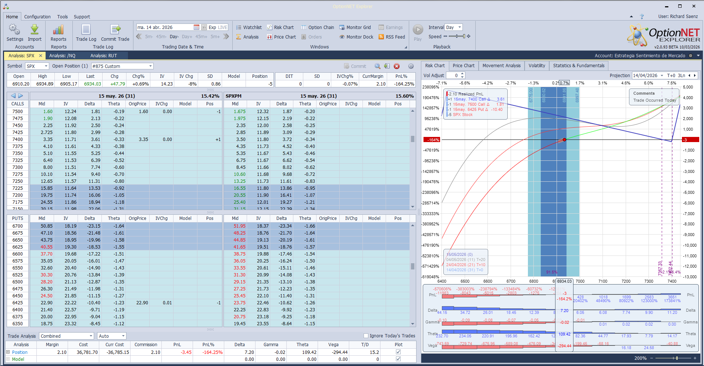704x366 pixels.
Task: Increase playback speed with the plus button
Action: tap(469, 36)
